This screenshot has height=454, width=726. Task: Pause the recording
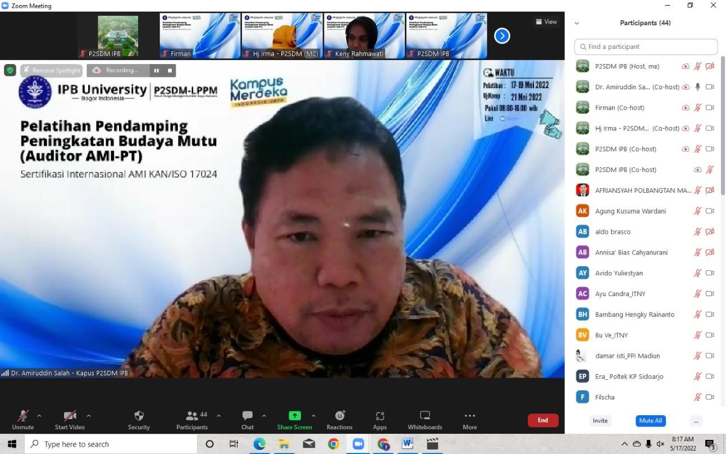tap(157, 70)
